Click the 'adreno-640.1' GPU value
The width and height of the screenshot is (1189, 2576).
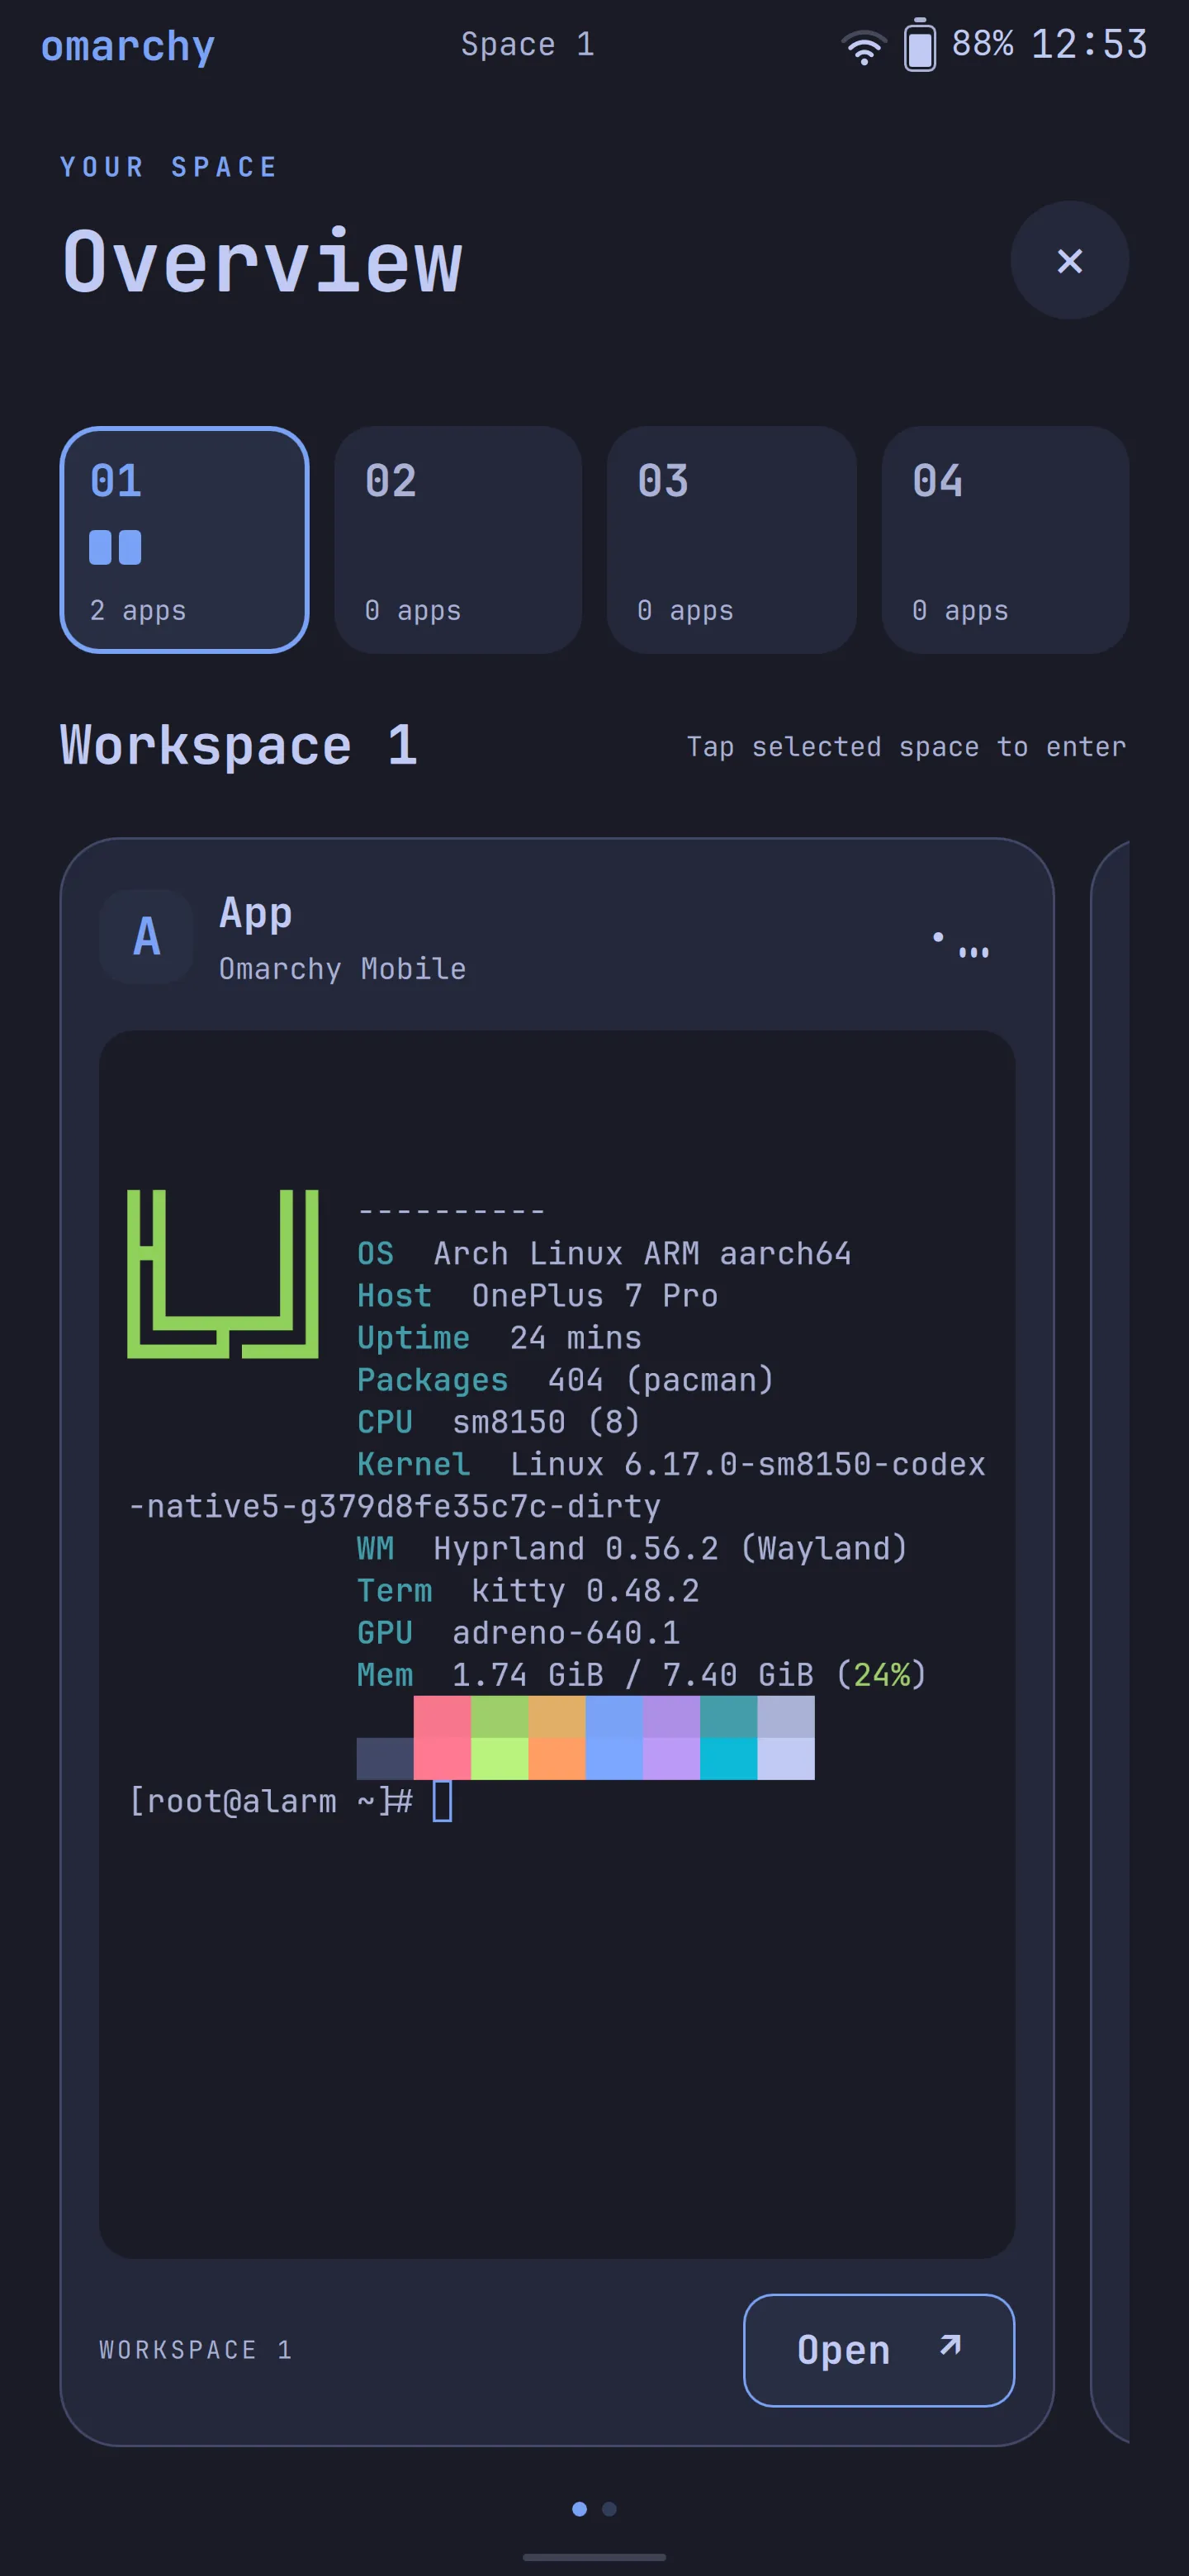[x=566, y=1632]
